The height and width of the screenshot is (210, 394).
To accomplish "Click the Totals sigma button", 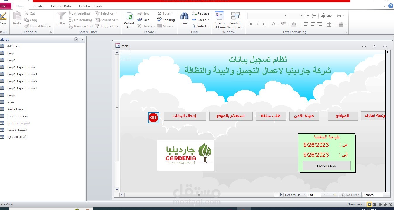I will (x=165, y=13).
